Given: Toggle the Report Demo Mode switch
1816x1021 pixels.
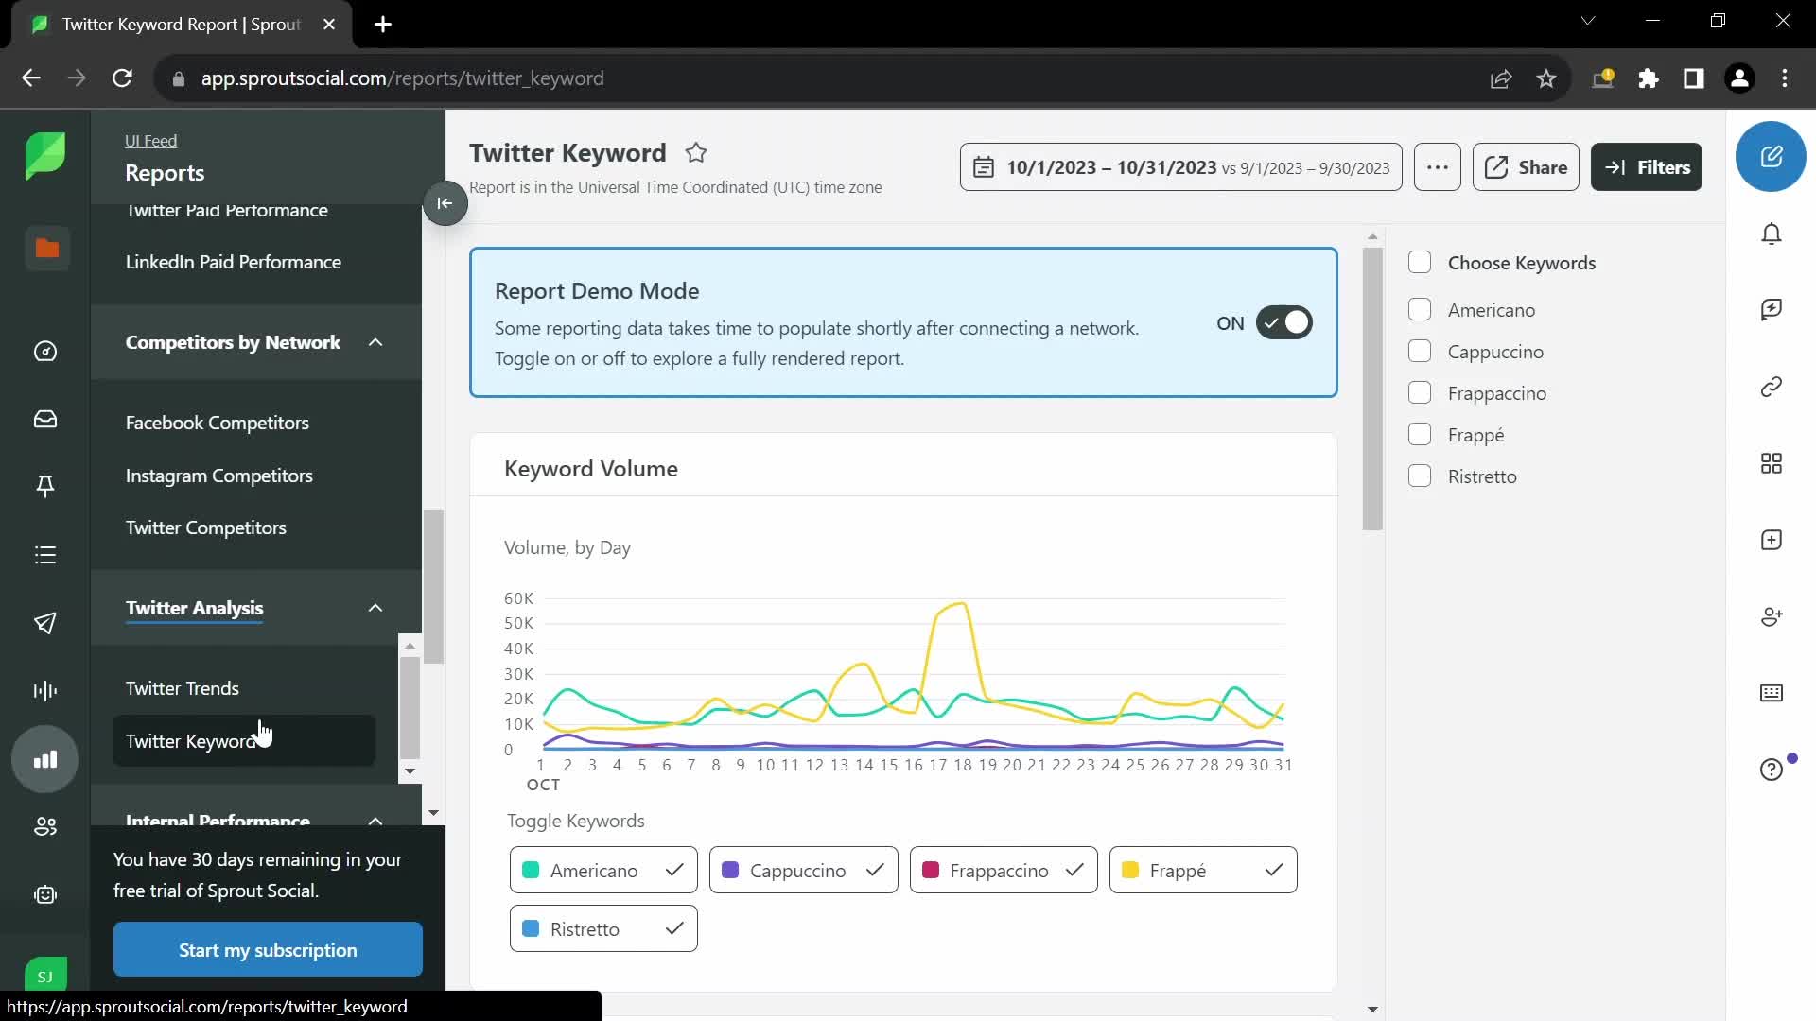Looking at the screenshot, I should pos(1286,323).
